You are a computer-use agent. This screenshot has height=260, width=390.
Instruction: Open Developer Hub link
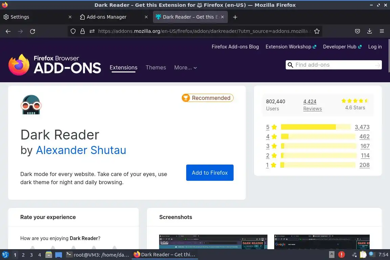(x=342, y=47)
